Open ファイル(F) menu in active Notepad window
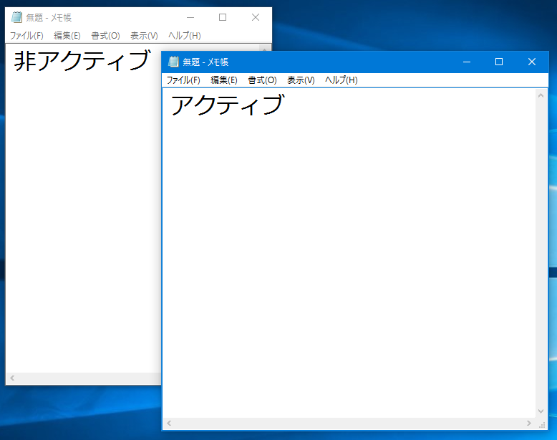 [183, 80]
